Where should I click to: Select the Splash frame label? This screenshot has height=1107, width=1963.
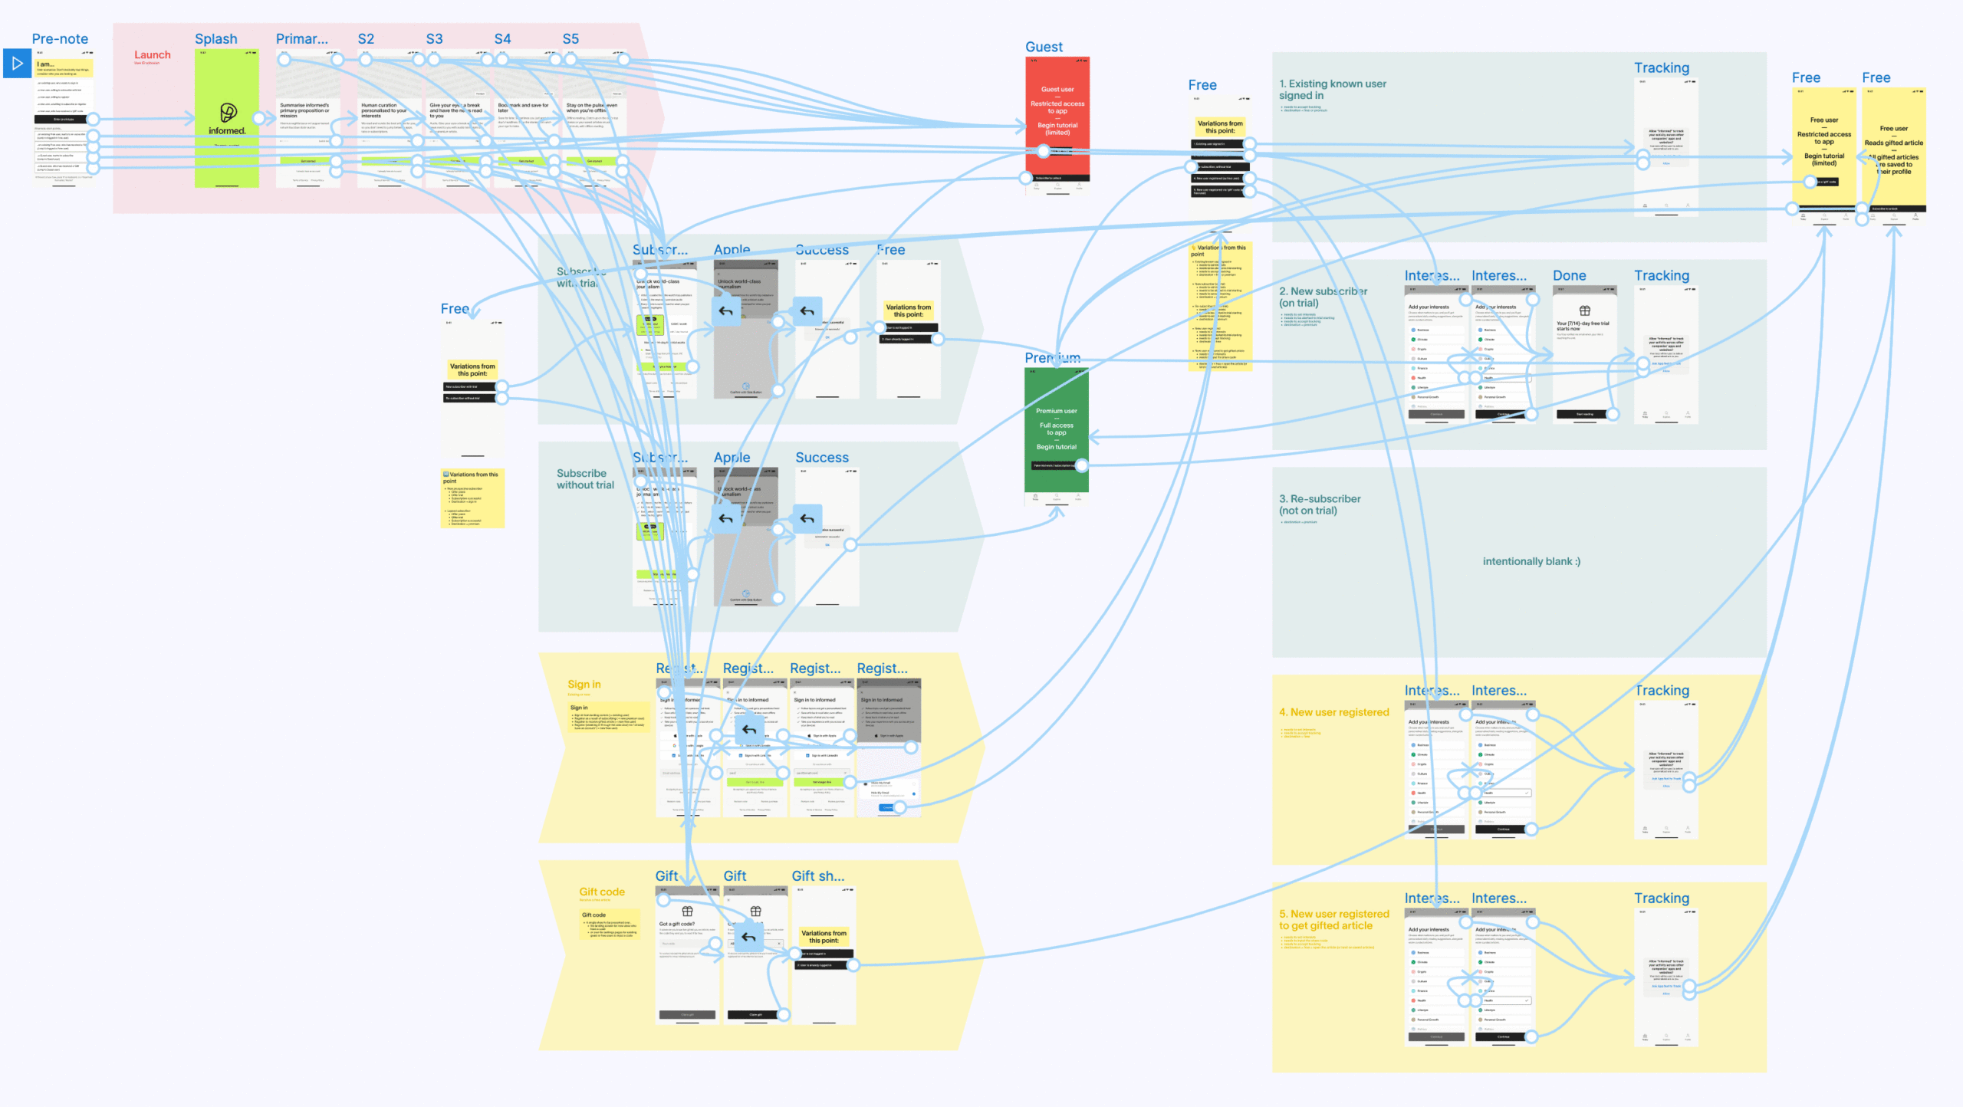[x=215, y=39]
